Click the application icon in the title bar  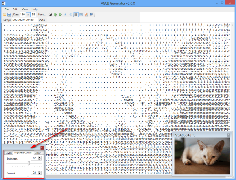[x=3, y=3]
